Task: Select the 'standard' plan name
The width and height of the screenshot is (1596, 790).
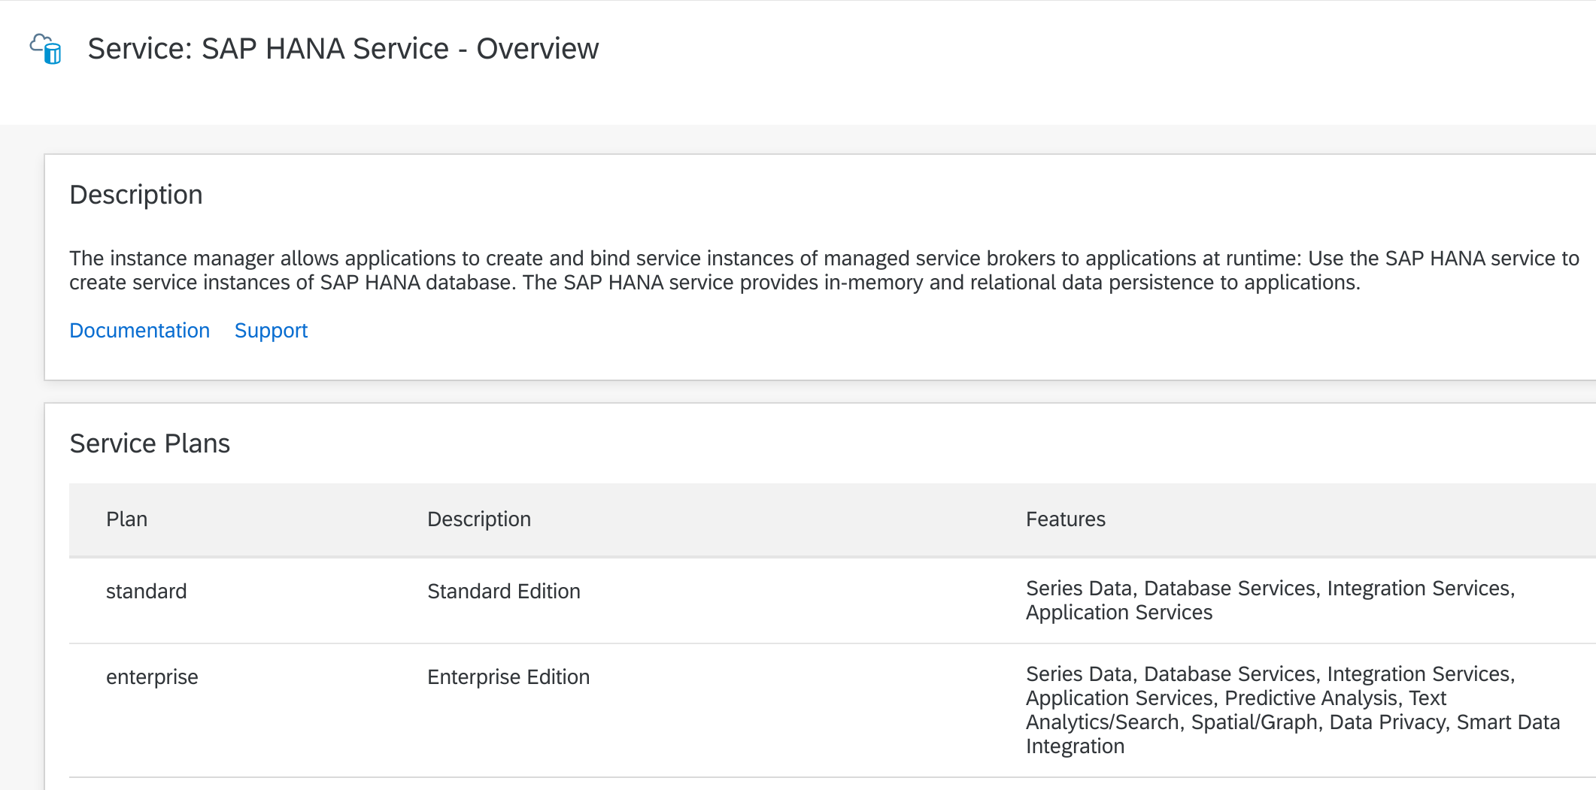Action: click(146, 592)
